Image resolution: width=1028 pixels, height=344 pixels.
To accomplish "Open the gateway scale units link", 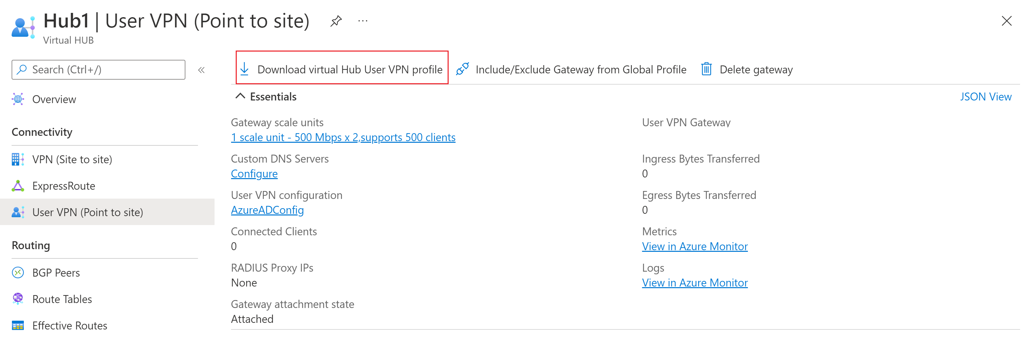I will [343, 137].
